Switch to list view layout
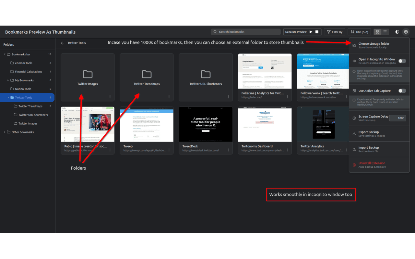The height and width of the screenshot is (259, 415). 385,32
